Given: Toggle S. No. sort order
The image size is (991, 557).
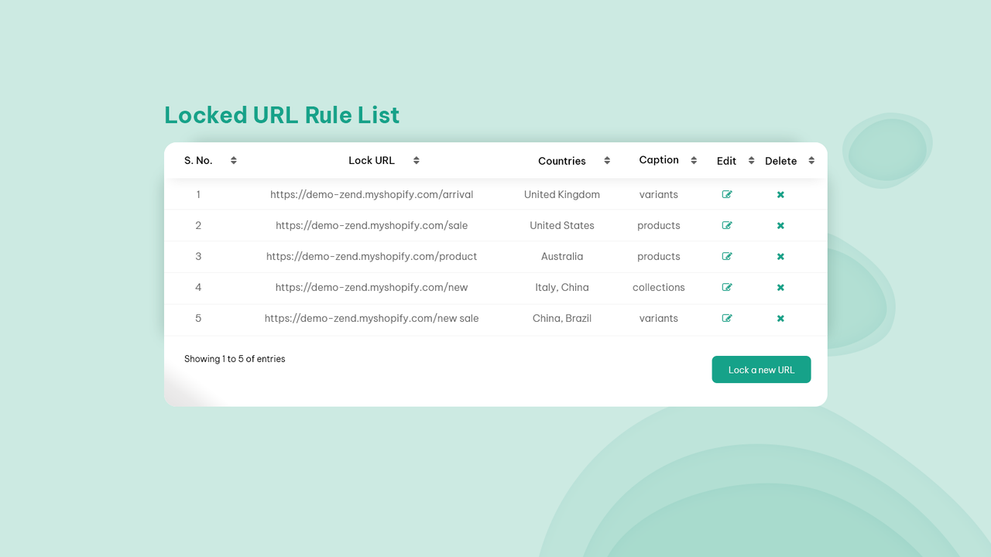Looking at the screenshot, I should [x=233, y=160].
